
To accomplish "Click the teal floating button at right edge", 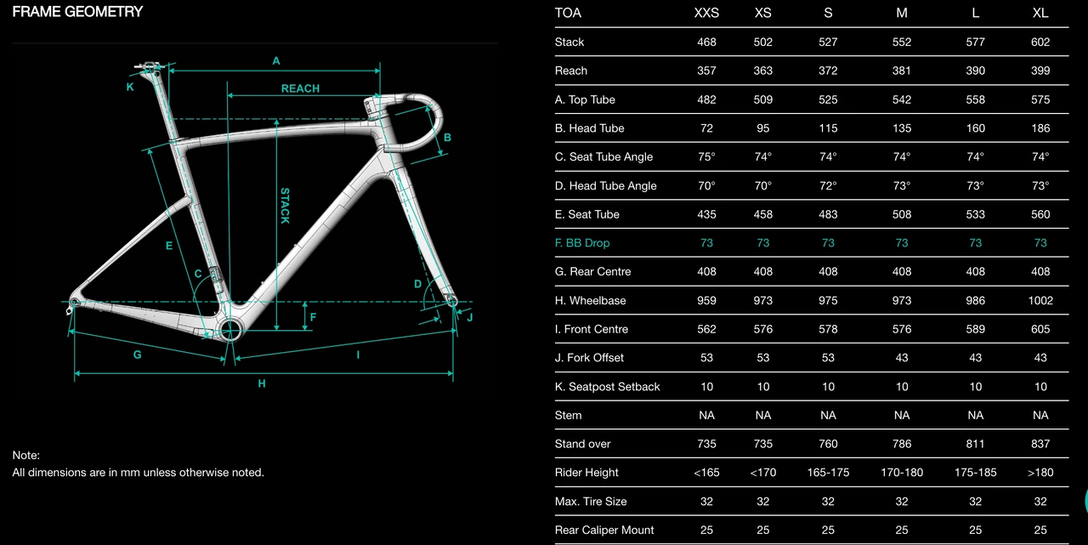I will 1085,501.
